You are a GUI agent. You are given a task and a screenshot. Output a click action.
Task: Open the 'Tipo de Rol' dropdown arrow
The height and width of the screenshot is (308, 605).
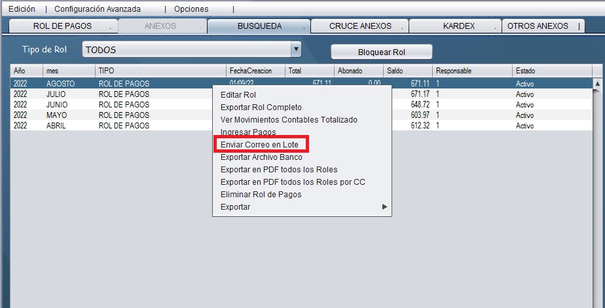point(296,49)
